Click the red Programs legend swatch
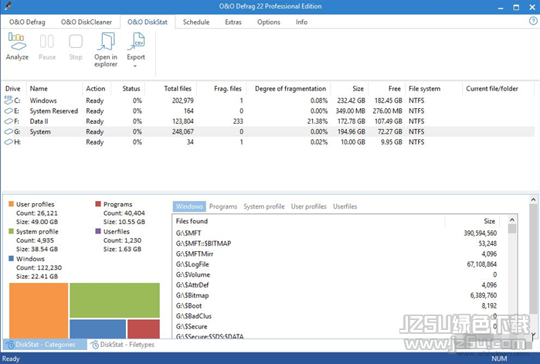 coord(98,204)
